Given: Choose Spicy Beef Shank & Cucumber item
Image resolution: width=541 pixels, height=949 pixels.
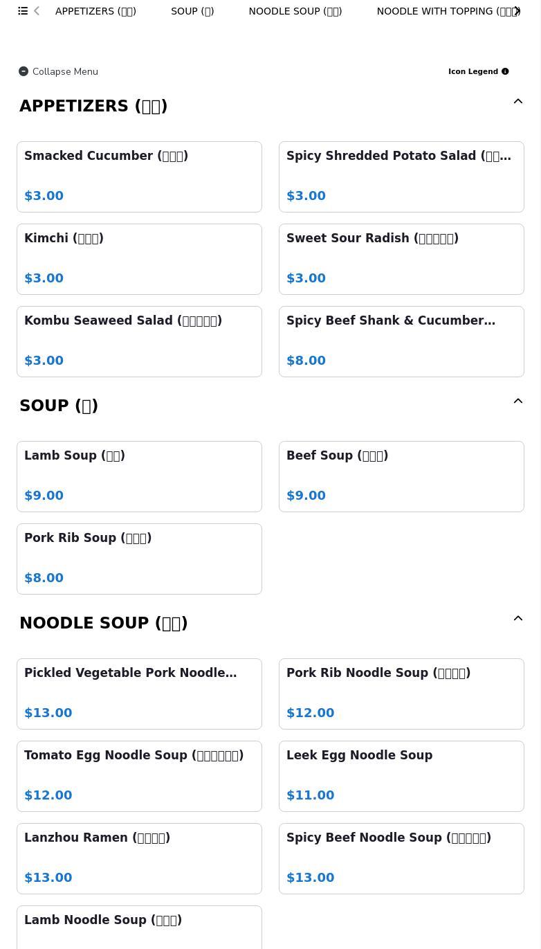Looking at the screenshot, I should (401, 341).
